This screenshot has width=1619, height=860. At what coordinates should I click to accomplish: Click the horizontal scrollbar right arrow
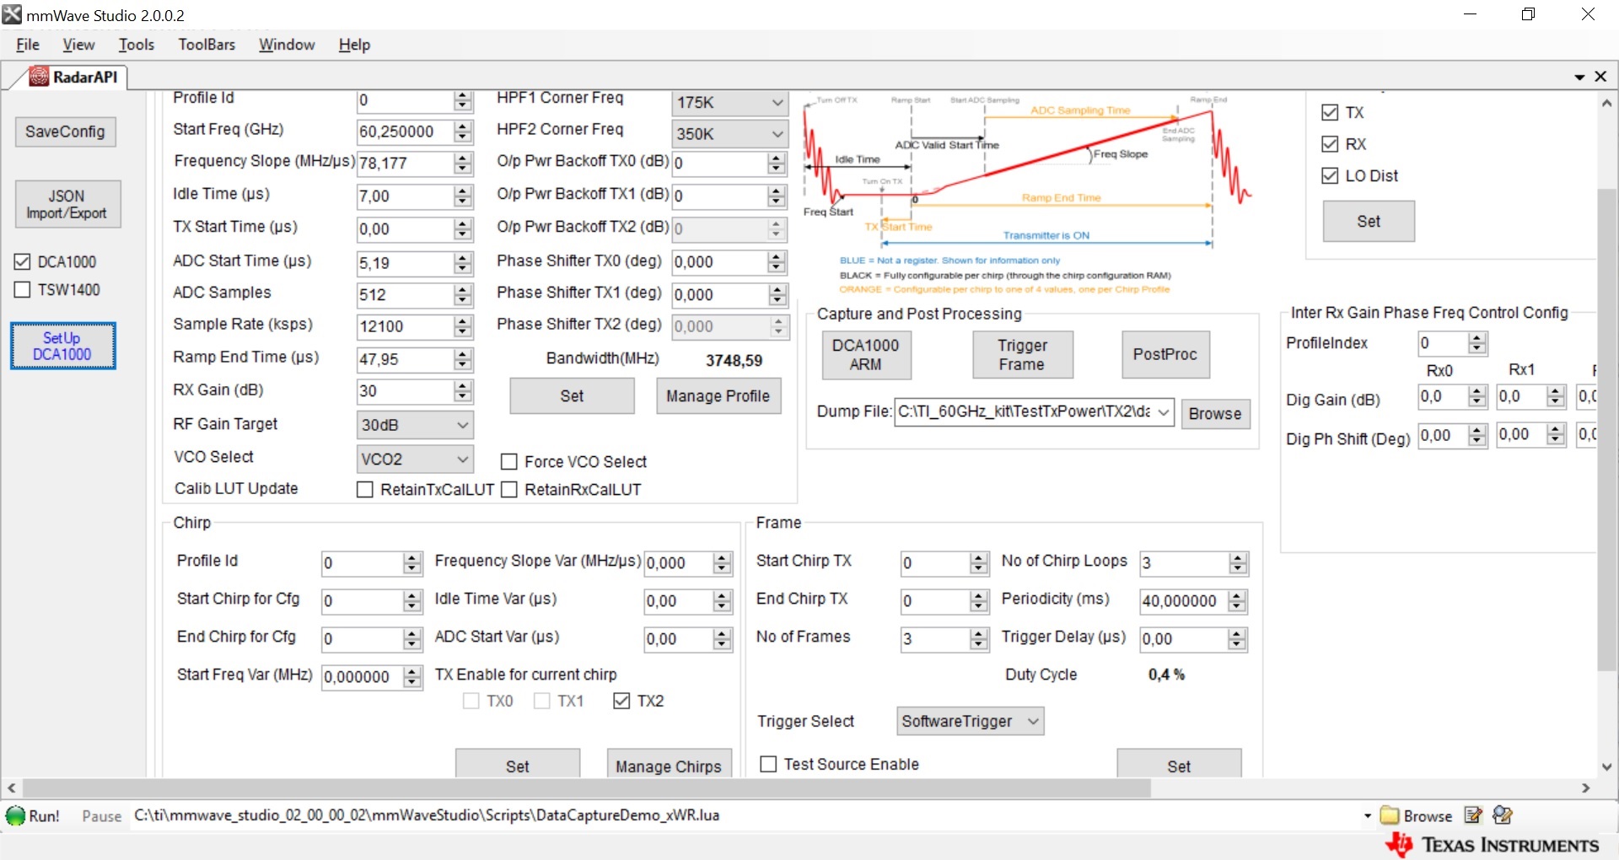pyautogui.click(x=1586, y=788)
